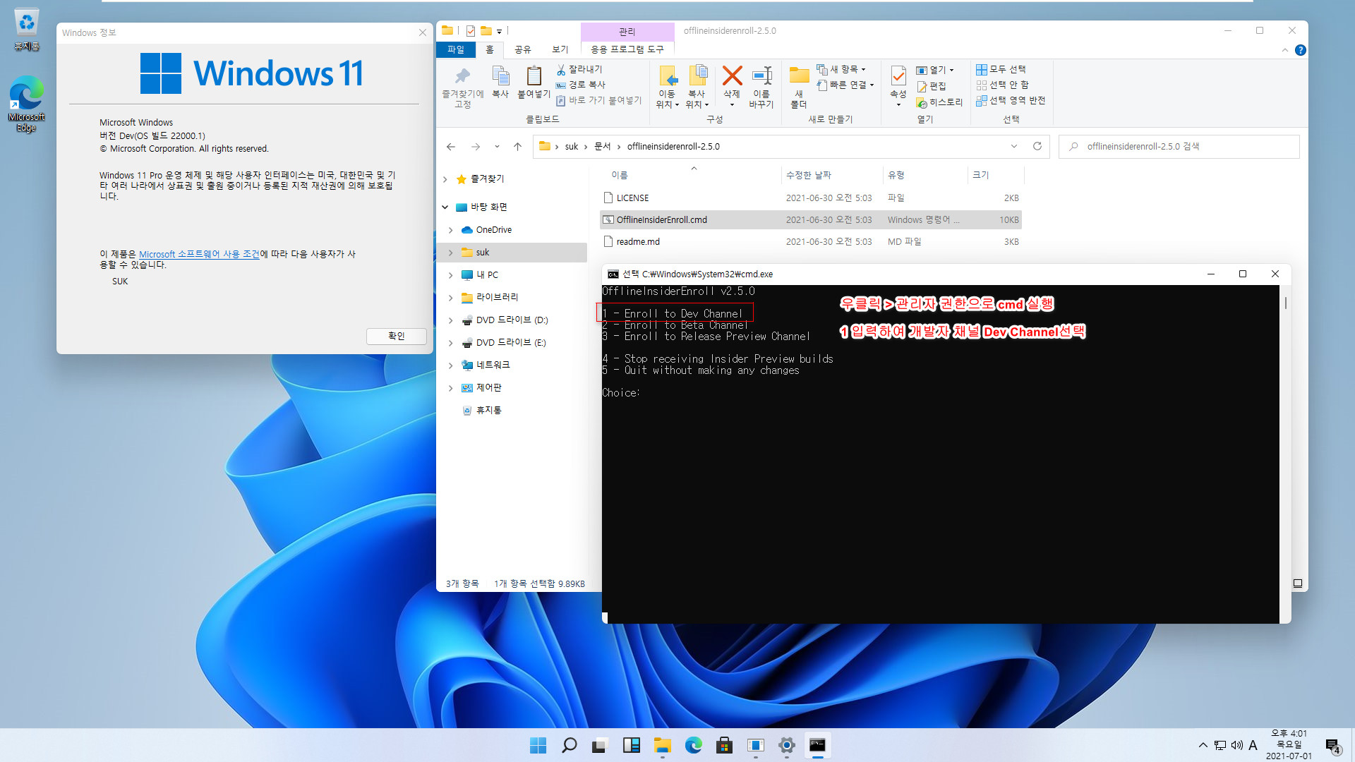This screenshot has width=1355, height=762.
Task: Click Select none (선택 안 함)
Action: pyautogui.click(x=1003, y=85)
